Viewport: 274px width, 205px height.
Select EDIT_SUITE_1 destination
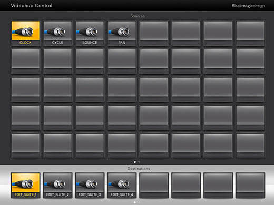tap(25, 186)
